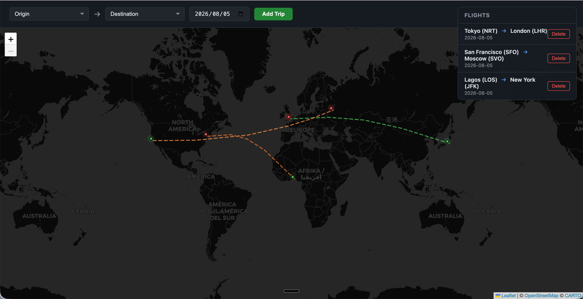583x299 pixels.
Task: Click the Tokyo green airport marker
Action: 447,141
